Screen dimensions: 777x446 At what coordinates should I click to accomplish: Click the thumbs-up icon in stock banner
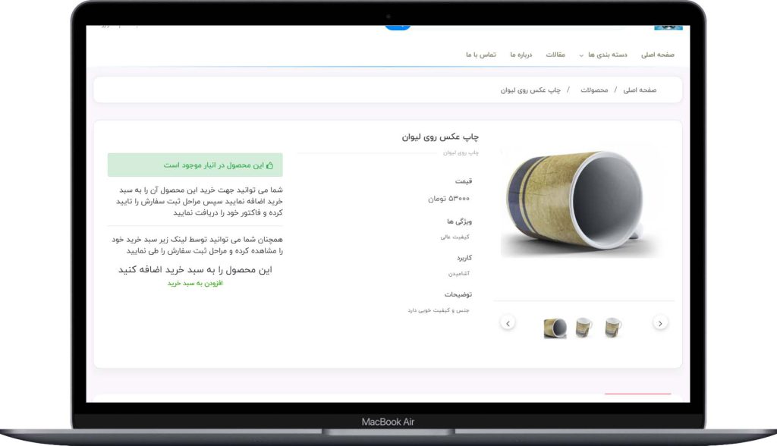[x=269, y=165]
